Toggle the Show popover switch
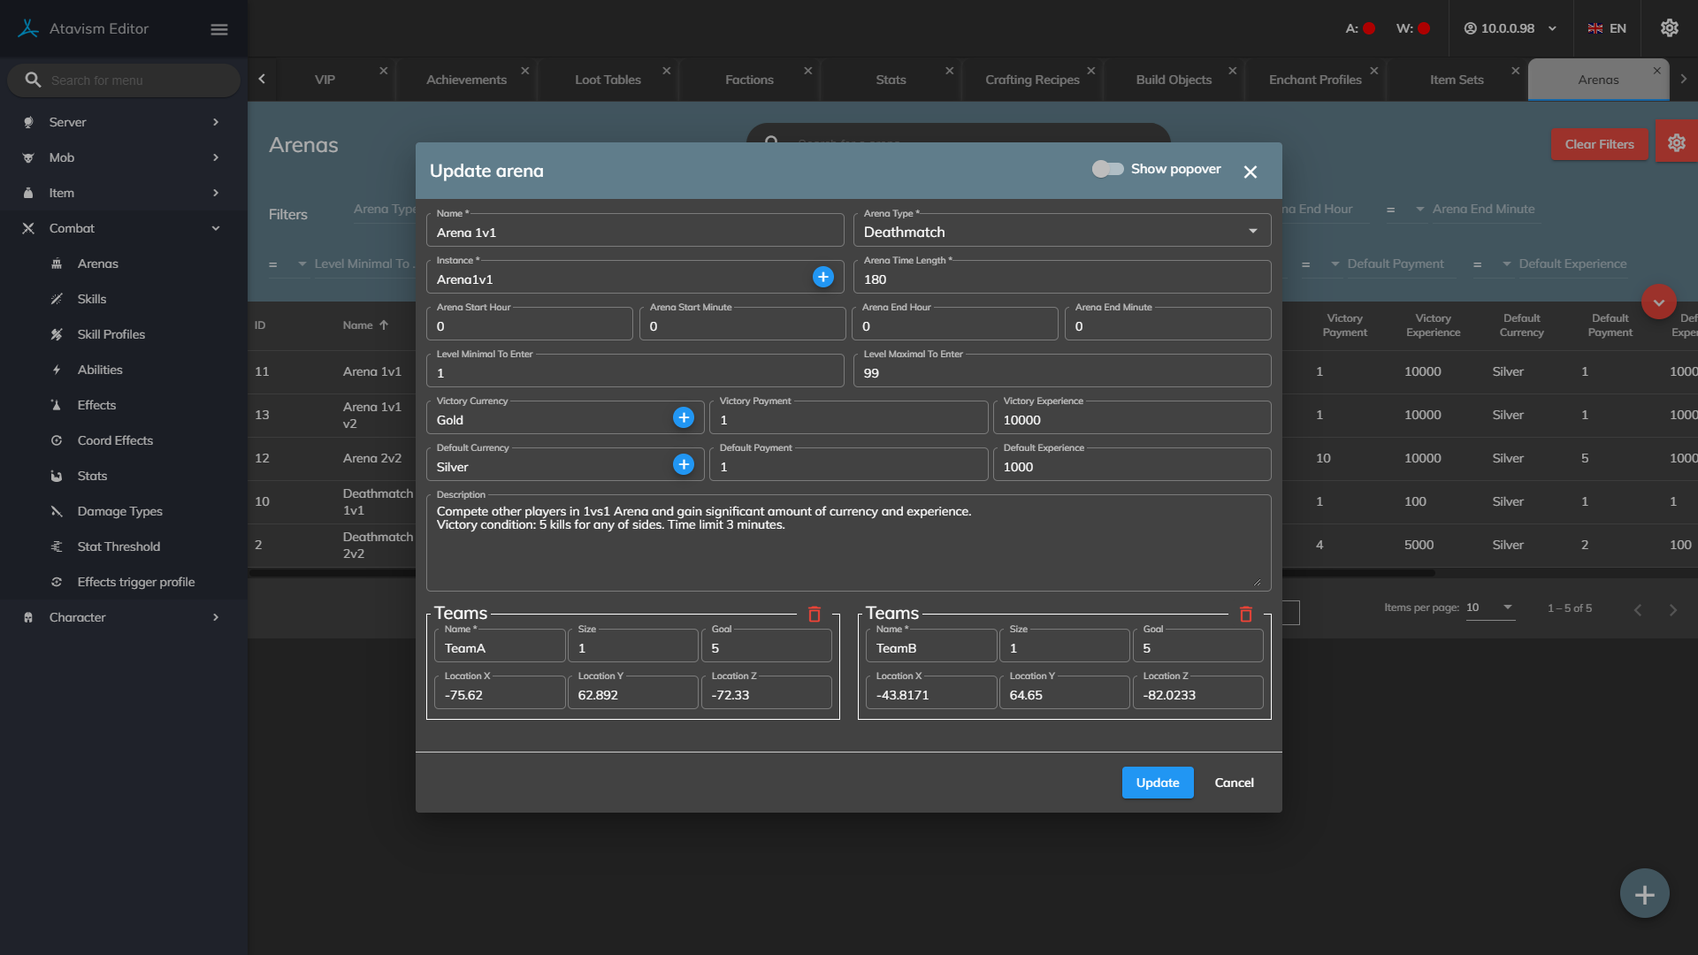The image size is (1698, 955). (x=1107, y=169)
